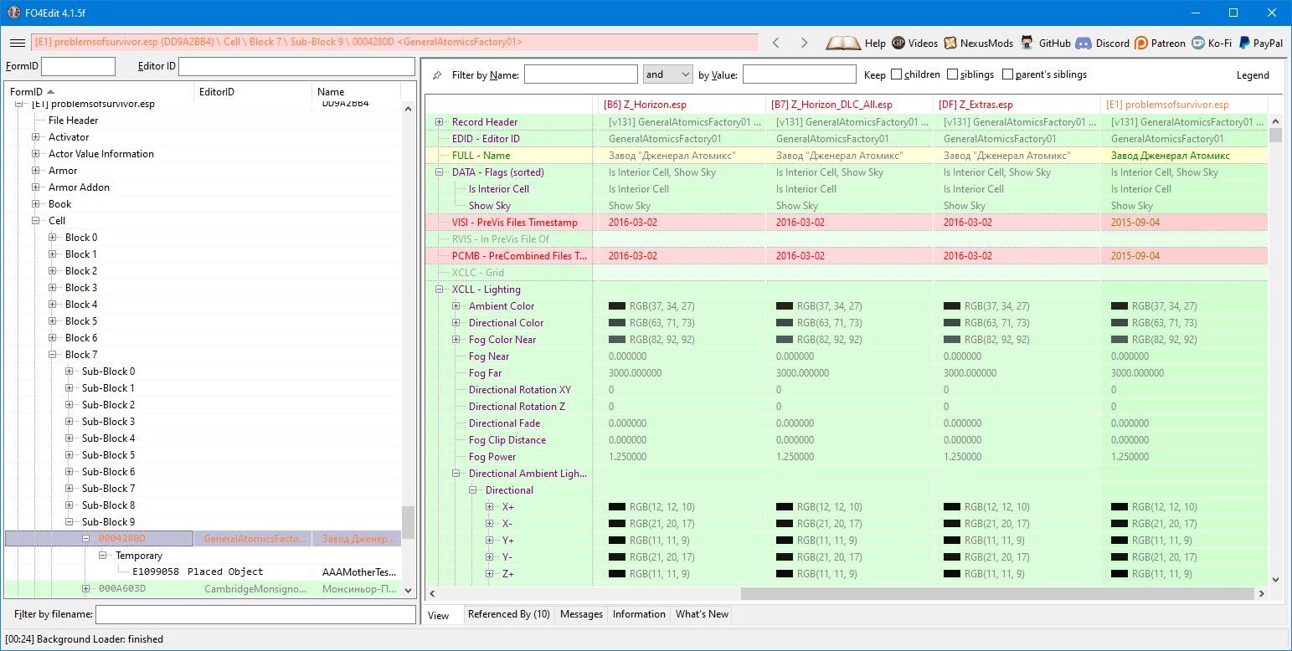Click the back navigation arrow
This screenshot has height=651, width=1292.
776,43
